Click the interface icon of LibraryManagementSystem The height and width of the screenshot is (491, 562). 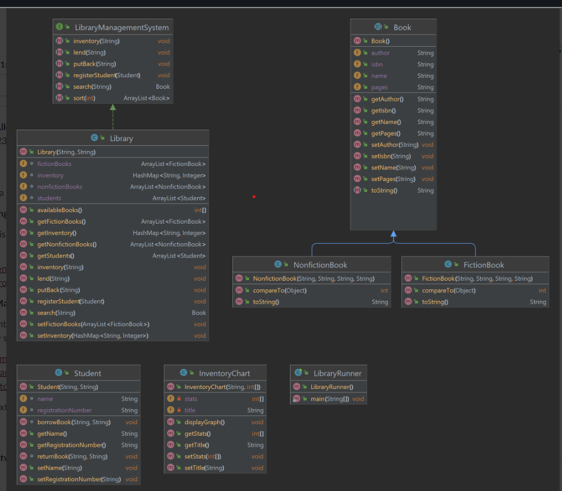pos(59,27)
